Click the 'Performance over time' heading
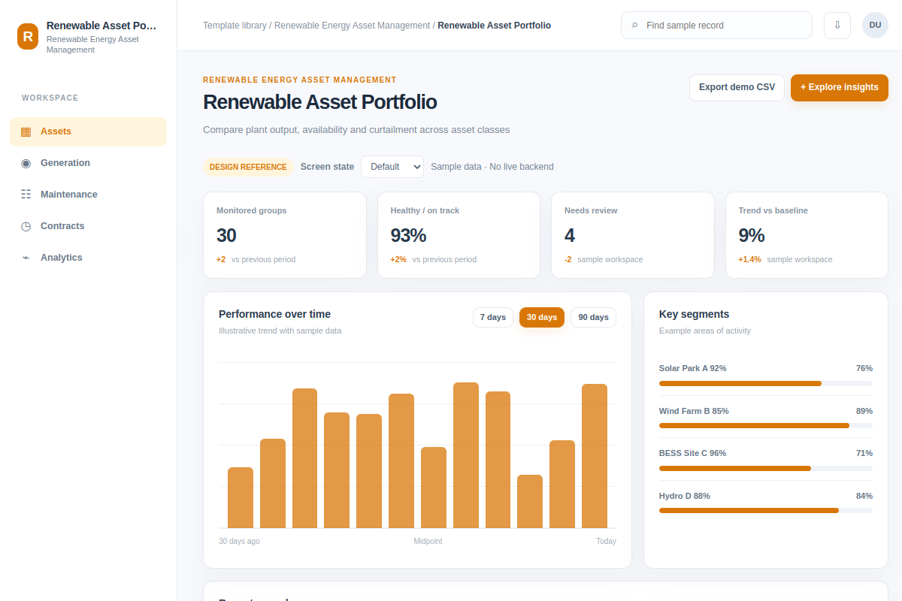The image size is (902, 601). [x=274, y=314]
